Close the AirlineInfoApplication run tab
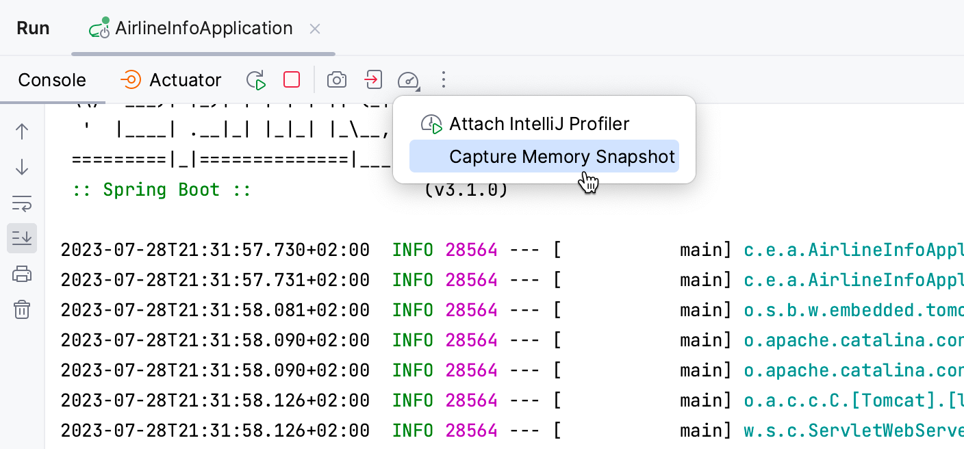 [314, 29]
